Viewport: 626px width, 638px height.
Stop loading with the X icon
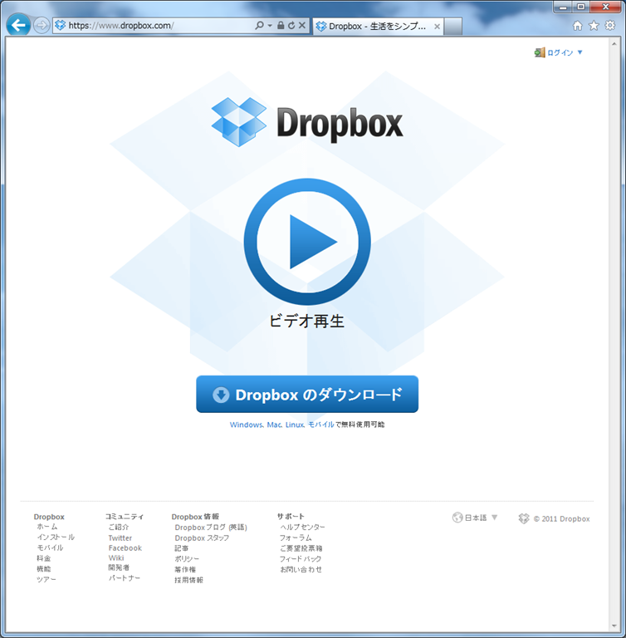point(302,25)
